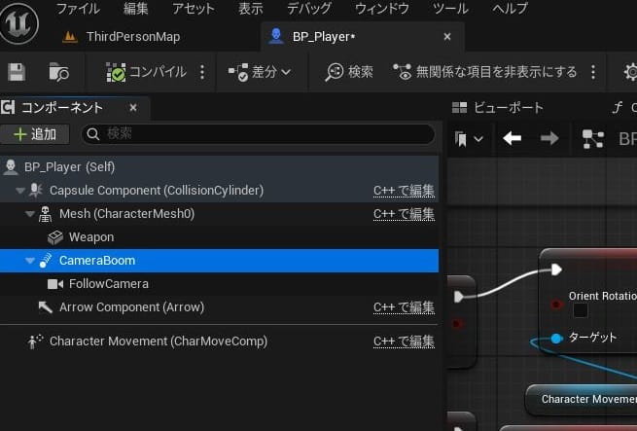
Task: Select the BP_Player tab
Action: click(x=324, y=37)
